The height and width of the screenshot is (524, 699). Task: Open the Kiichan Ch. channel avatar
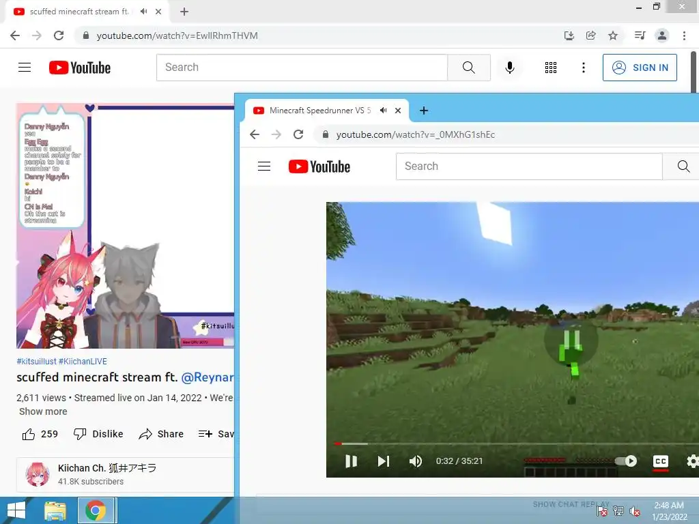pyautogui.click(x=38, y=474)
